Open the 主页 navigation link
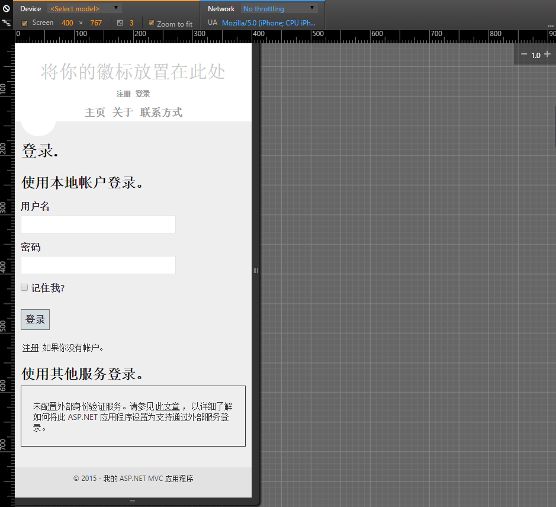This screenshot has height=507, width=556. 95,113
